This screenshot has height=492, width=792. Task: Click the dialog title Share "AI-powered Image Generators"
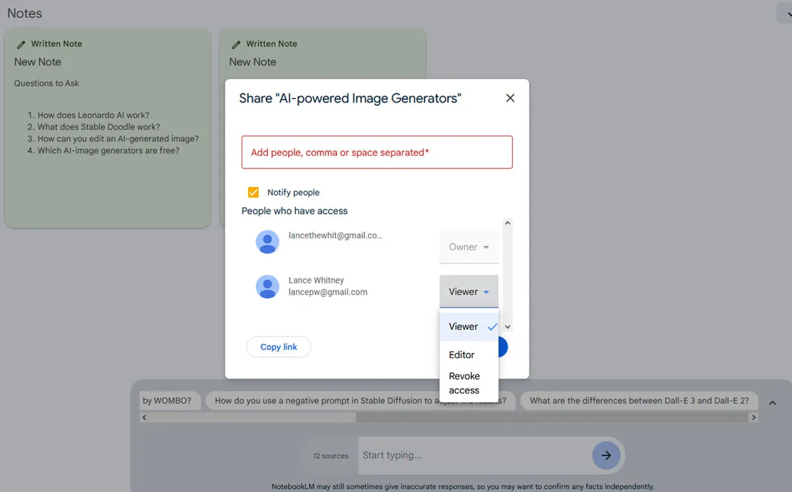click(x=350, y=98)
